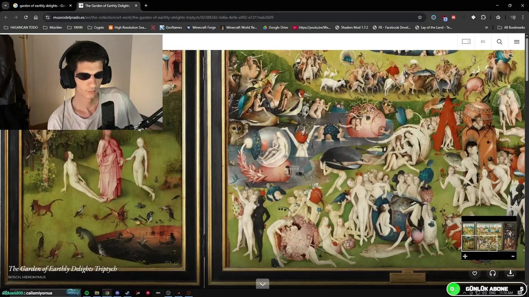Open Müzikler bookmark folder

52,28
